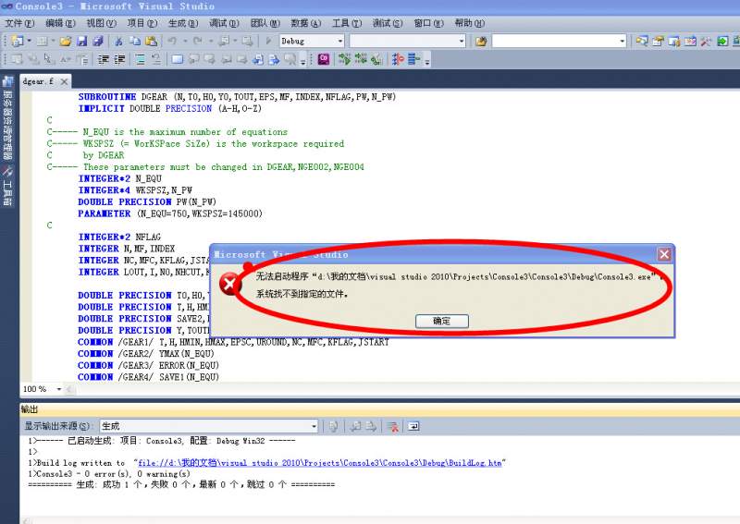The height and width of the screenshot is (524, 740).
Task: Click the Undo arrow icon
Action: coord(172,41)
